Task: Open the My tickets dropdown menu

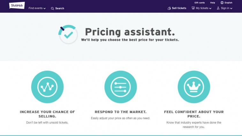Action: click(x=204, y=8)
